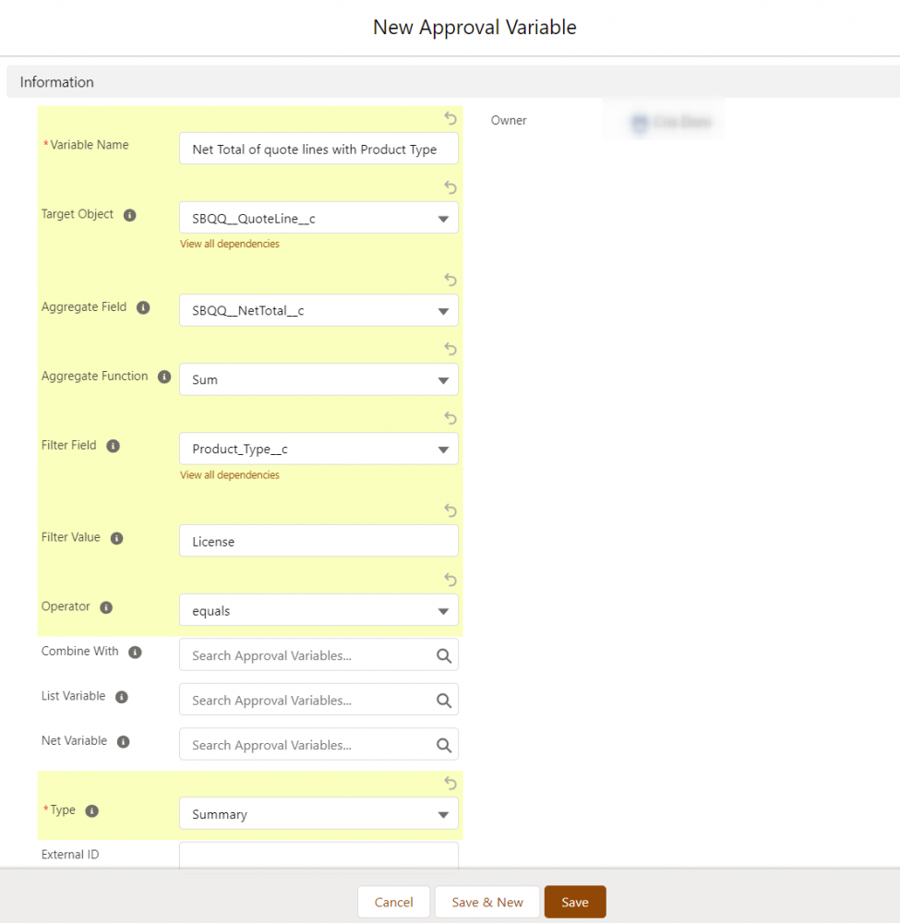Viewport: 900px width, 923px height.
Task: Click search icon in Net Variable lookup
Action: pyautogui.click(x=444, y=745)
